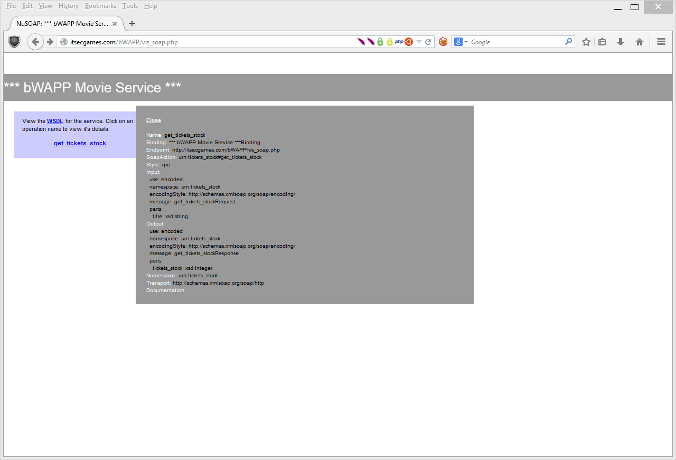Reload the page with the refresh icon
Screen dimensions: 676x460
point(428,42)
